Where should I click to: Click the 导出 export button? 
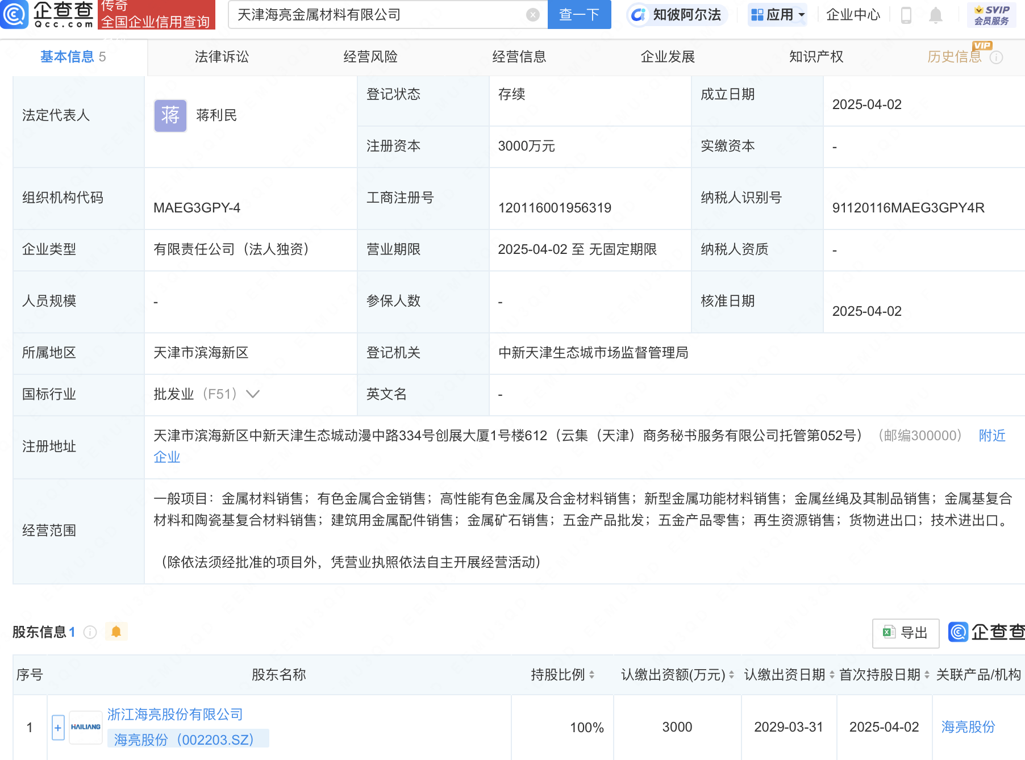[906, 633]
